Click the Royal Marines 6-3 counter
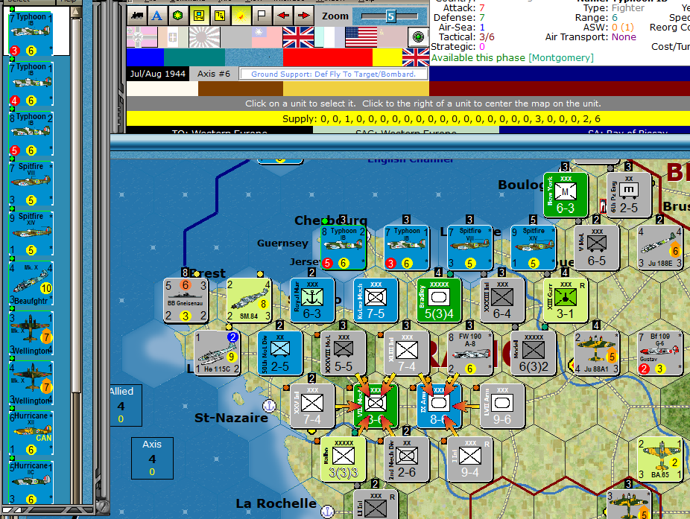 coord(312,301)
